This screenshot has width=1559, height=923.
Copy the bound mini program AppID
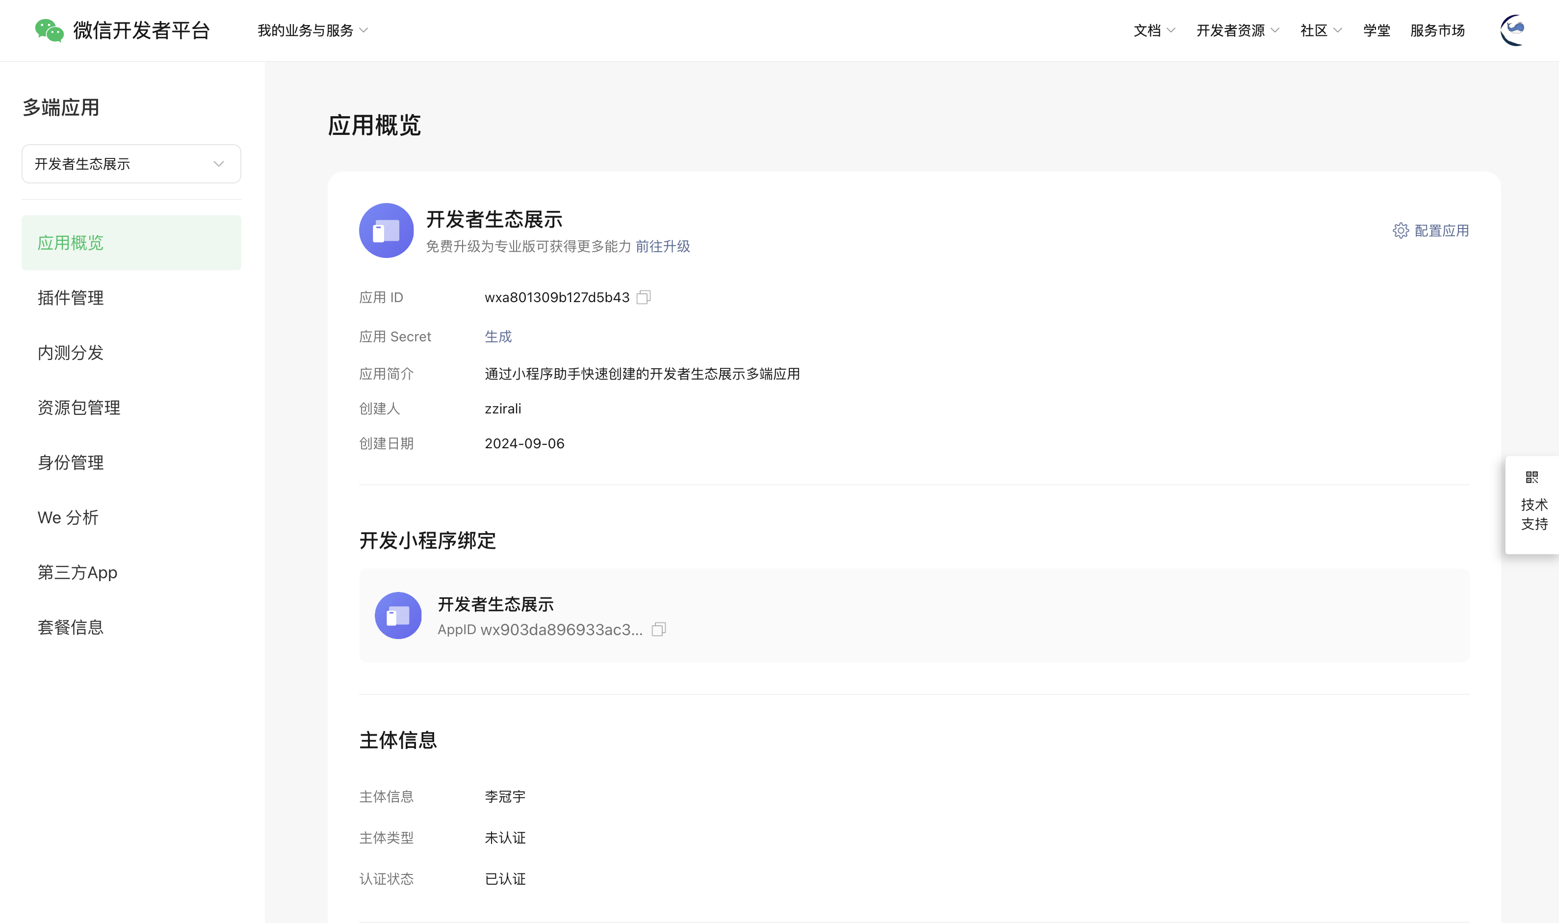658,629
